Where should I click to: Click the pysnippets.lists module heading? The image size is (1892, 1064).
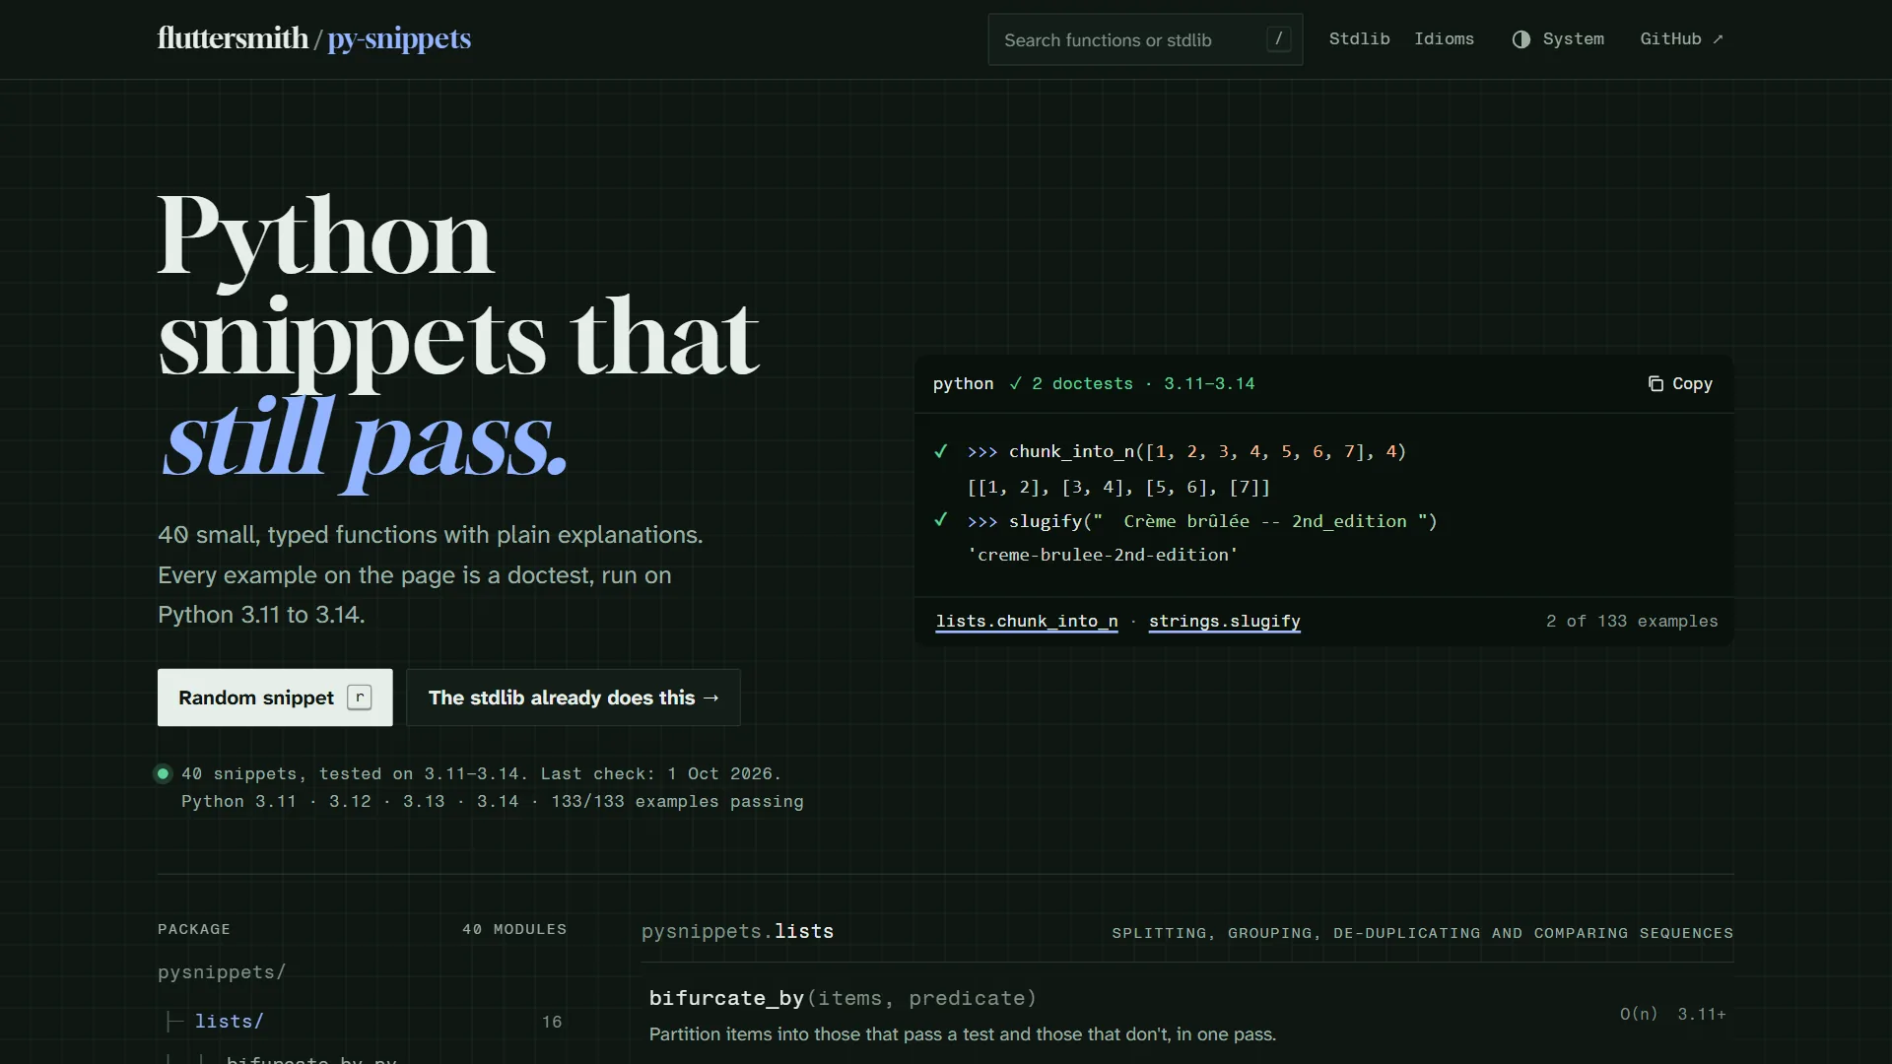737,931
